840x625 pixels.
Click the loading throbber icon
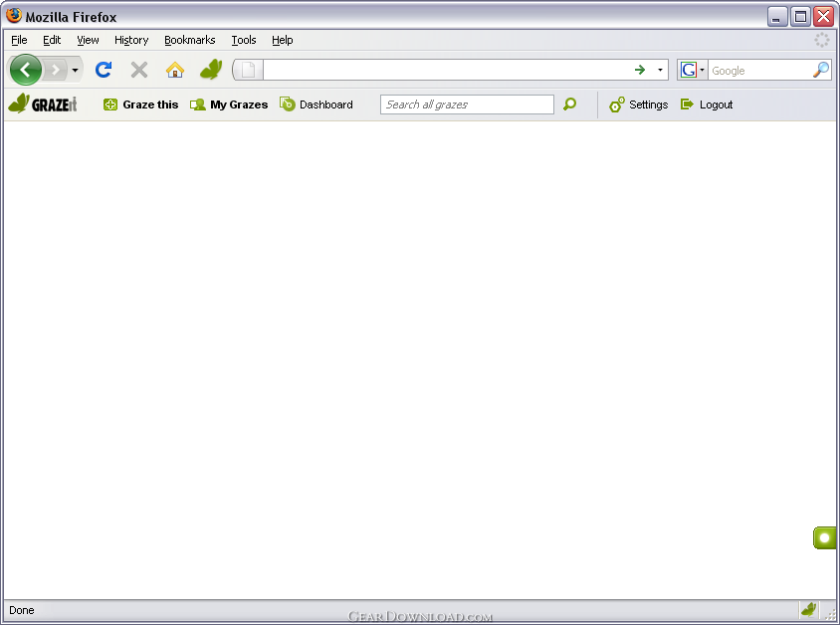[822, 40]
